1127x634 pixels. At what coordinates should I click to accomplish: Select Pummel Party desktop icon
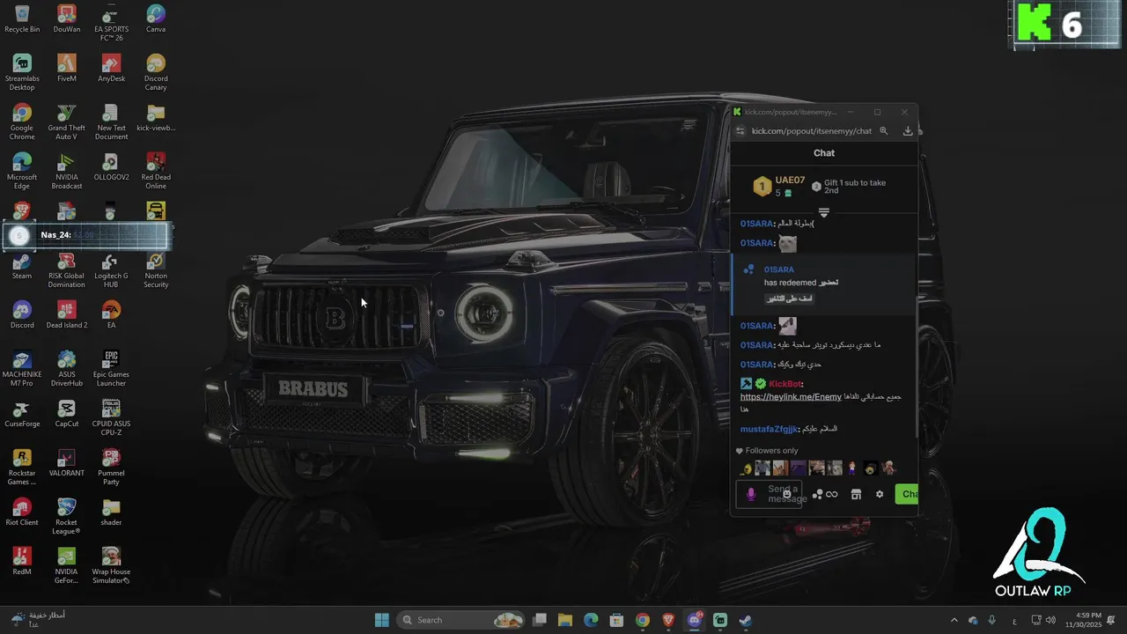tap(111, 467)
